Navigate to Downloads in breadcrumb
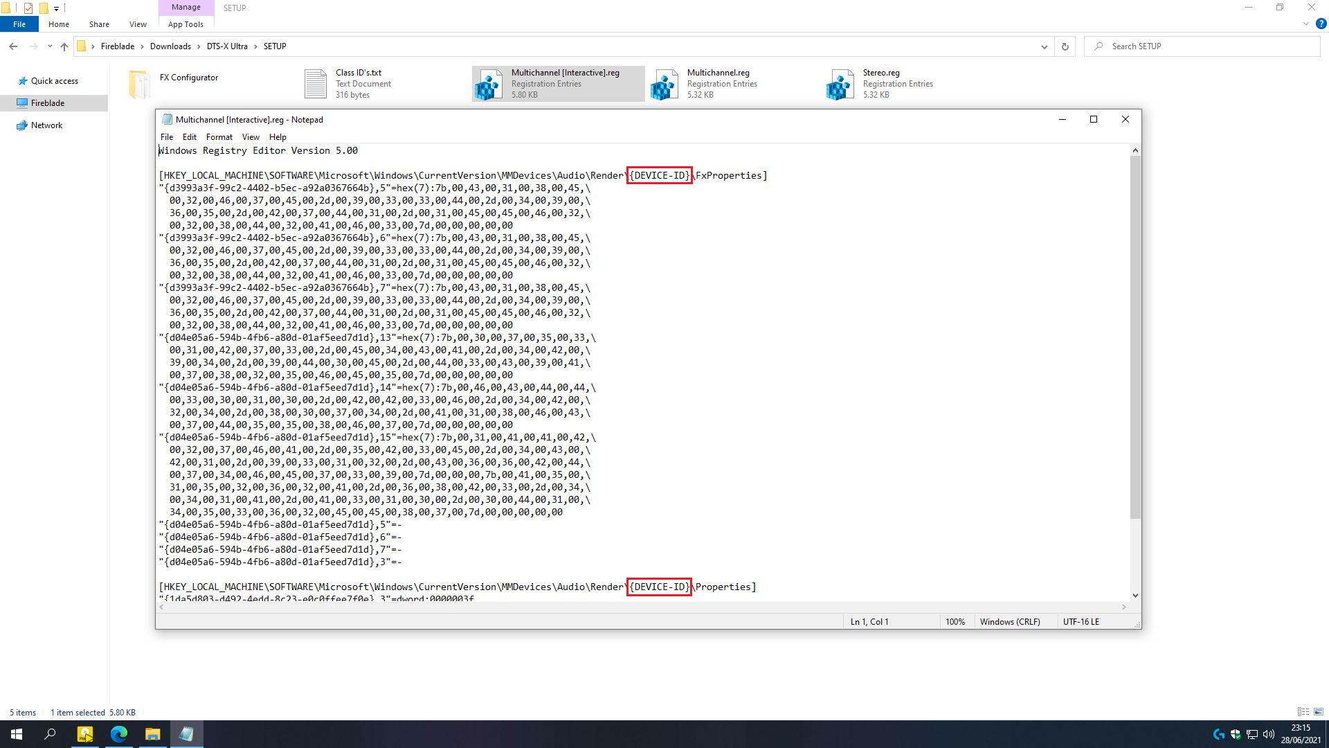The image size is (1329, 748). point(170,46)
